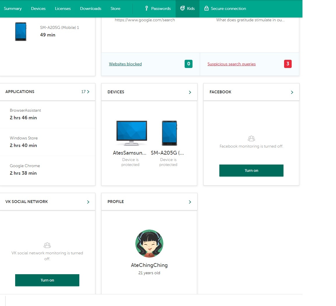Screen dimensions: 336x306
Task: Click the VK SOCIAL NETWORK heading
Action: (27, 202)
